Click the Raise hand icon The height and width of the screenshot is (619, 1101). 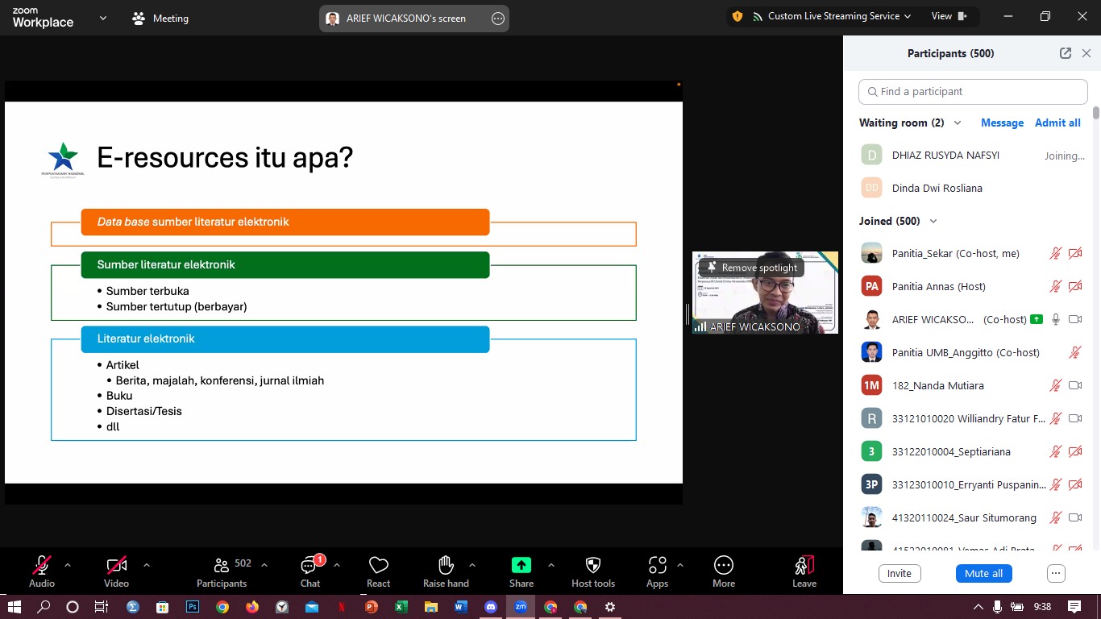click(x=446, y=566)
